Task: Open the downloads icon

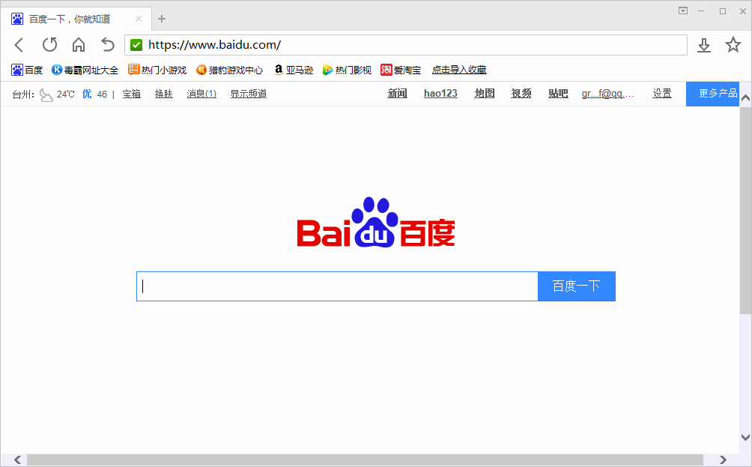Action: pyautogui.click(x=703, y=45)
